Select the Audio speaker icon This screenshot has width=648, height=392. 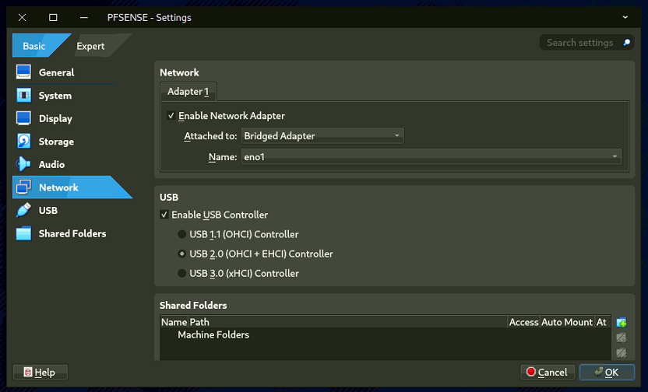(23, 164)
